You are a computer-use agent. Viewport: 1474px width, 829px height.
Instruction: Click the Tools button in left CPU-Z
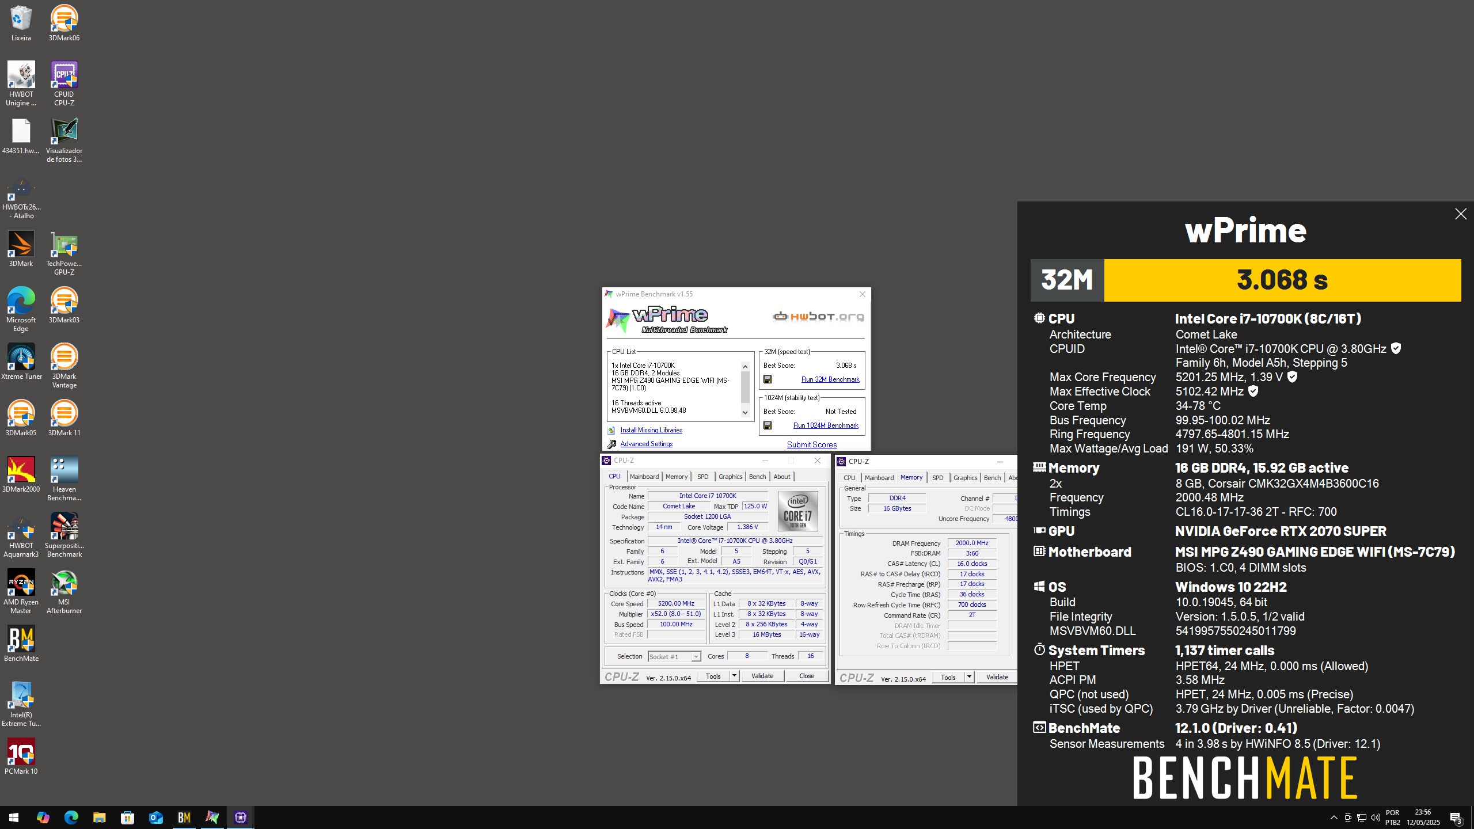713,676
